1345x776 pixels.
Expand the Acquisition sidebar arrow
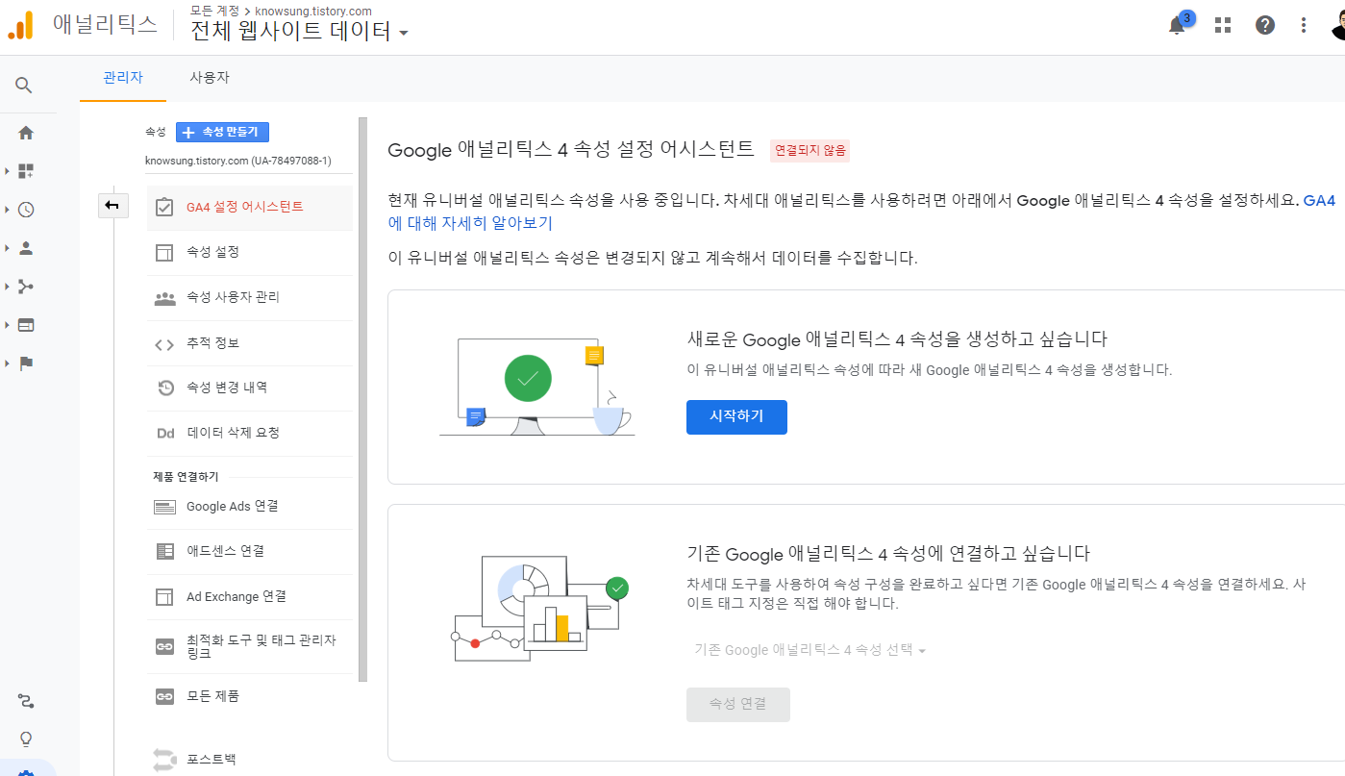click(7, 287)
